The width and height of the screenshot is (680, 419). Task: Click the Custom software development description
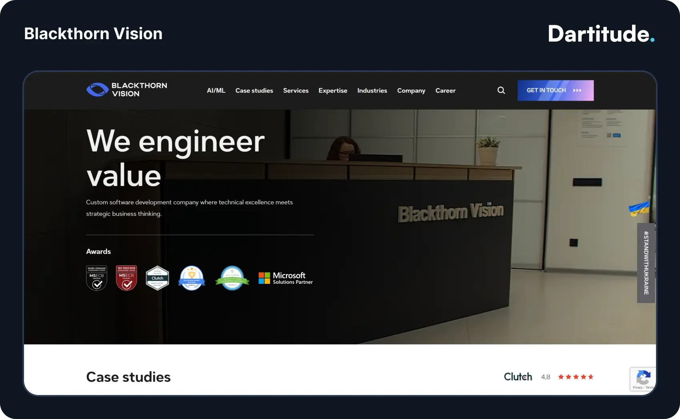point(189,208)
